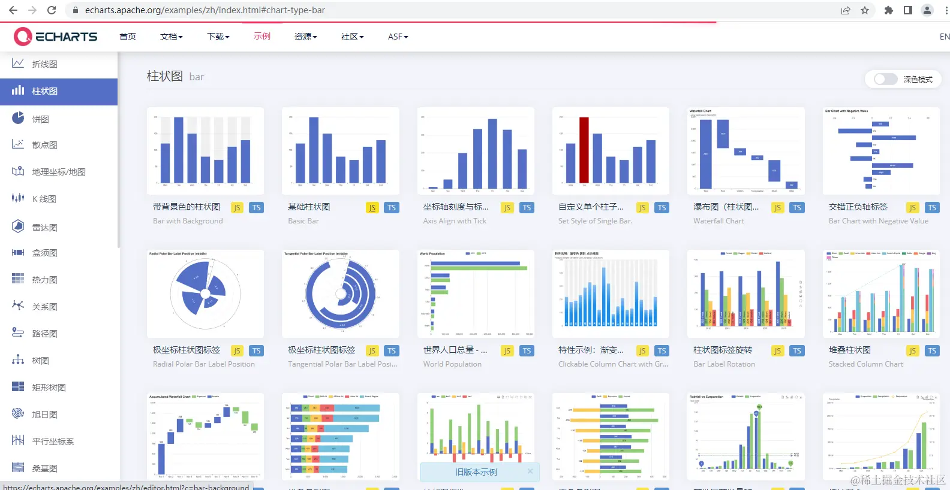
Task: Expand the 文档 dropdown menu
Action: (x=172, y=37)
